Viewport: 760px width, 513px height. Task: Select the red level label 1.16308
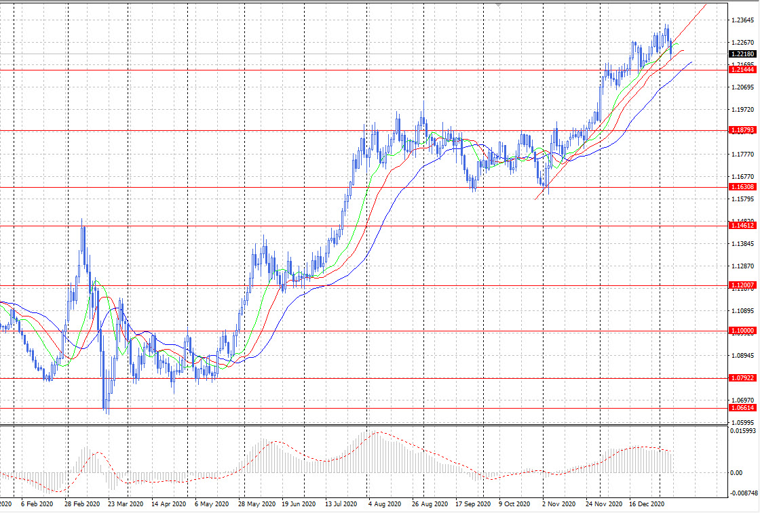(x=742, y=187)
